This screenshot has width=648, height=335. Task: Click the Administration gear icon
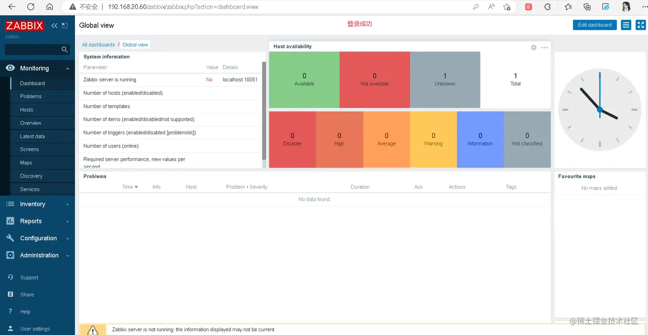[x=10, y=255]
